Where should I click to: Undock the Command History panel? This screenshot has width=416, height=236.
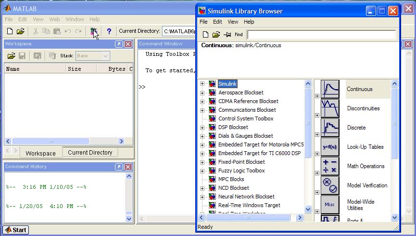tap(119, 167)
